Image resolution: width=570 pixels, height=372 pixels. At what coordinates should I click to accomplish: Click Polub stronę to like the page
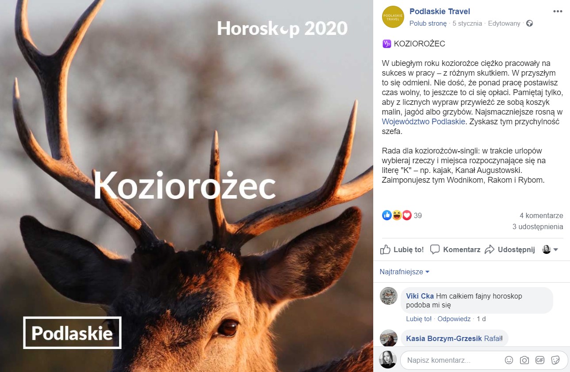click(x=428, y=23)
